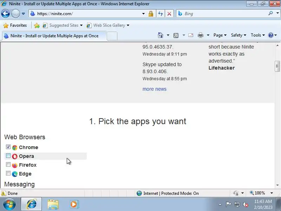The image size is (281, 211).
Task: Select the Ninite browser tab
Action: click(54, 36)
